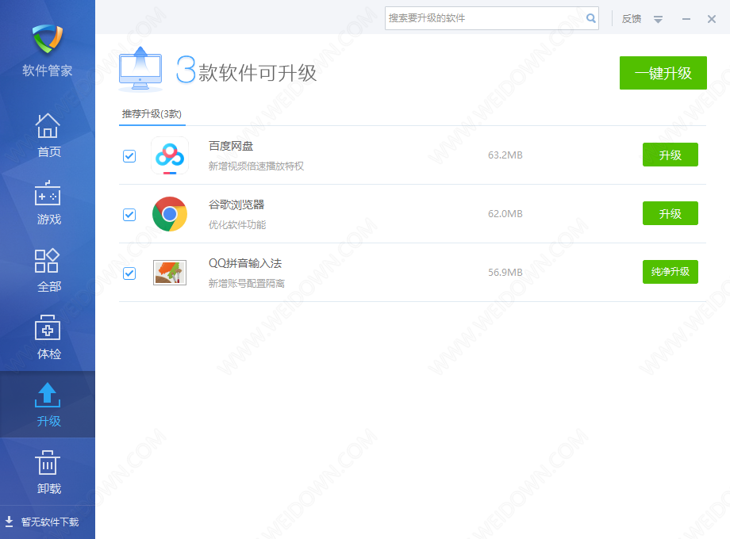Image resolution: width=730 pixels, height=539 pixels.
Task: Minimize the software manager window
Action: (686, 19)
